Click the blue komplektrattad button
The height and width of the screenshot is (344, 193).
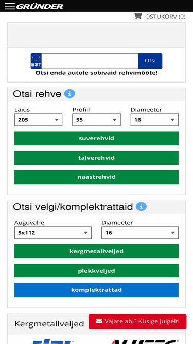[x=97, y=290]
